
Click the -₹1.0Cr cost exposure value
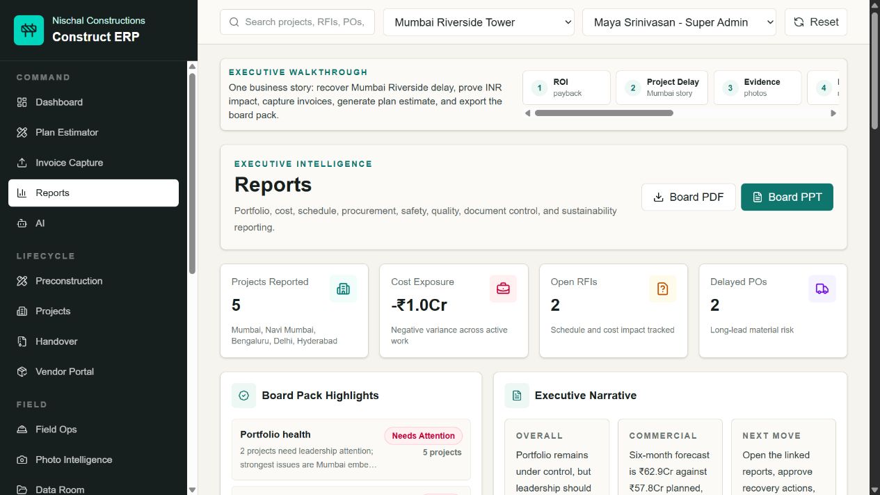click(419, 305)
